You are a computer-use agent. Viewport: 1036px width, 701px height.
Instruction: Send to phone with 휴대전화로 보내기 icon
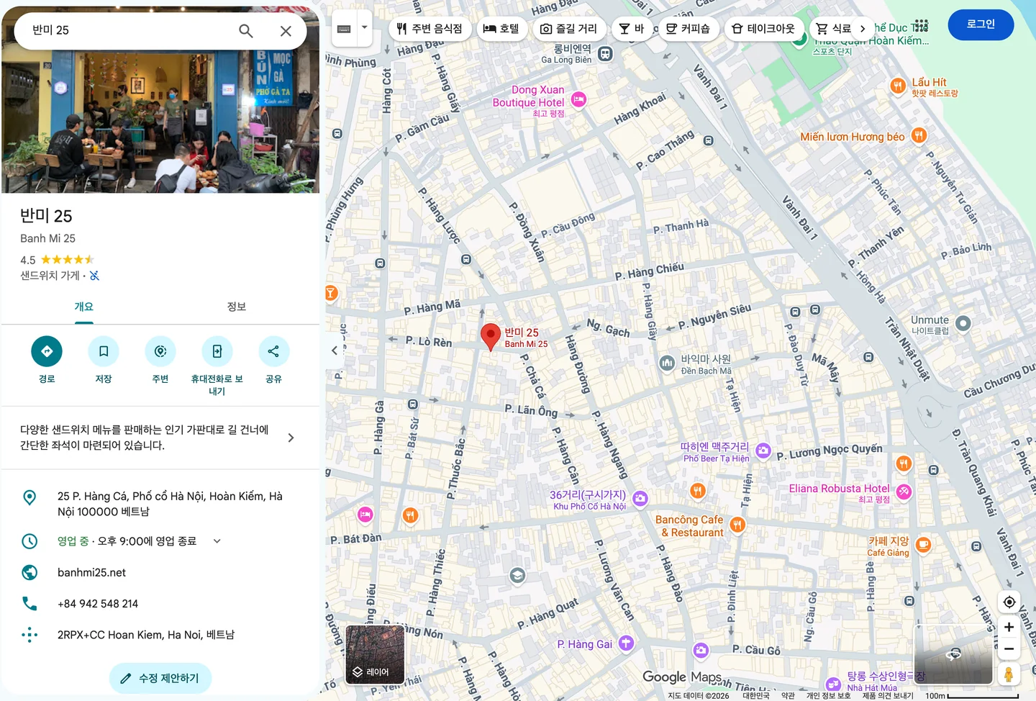pyautogui.click(x=217, y=351)
